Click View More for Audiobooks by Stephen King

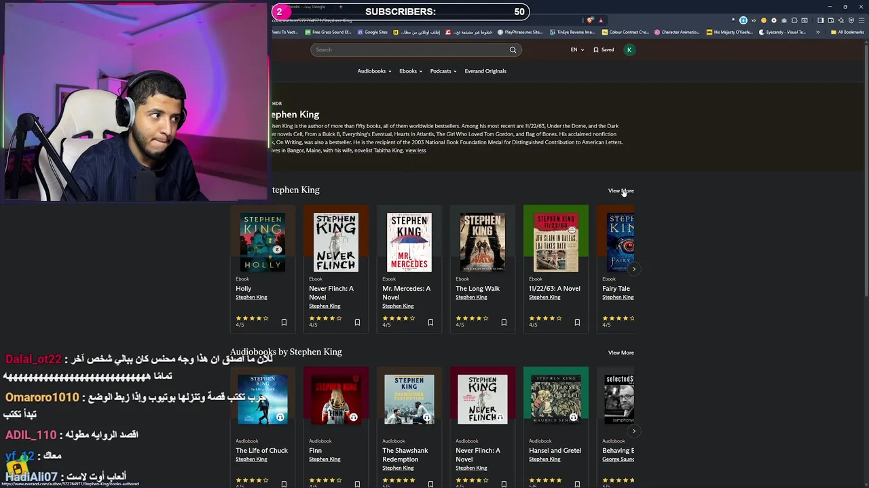tap(621, 352)
